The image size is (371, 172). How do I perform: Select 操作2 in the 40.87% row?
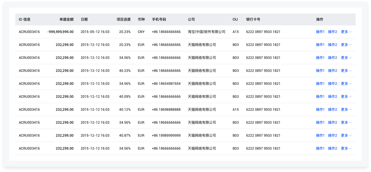coord(332,135)
